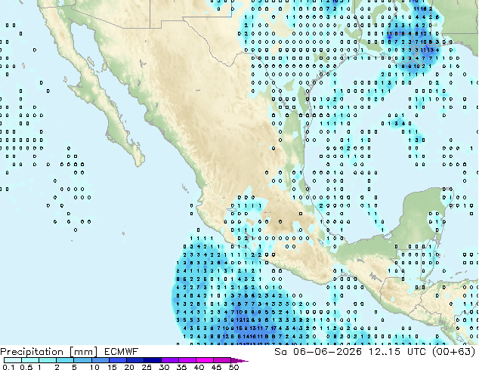
Task: Click the 2–5 mm legend color swatch
Action: pos(65,360)
